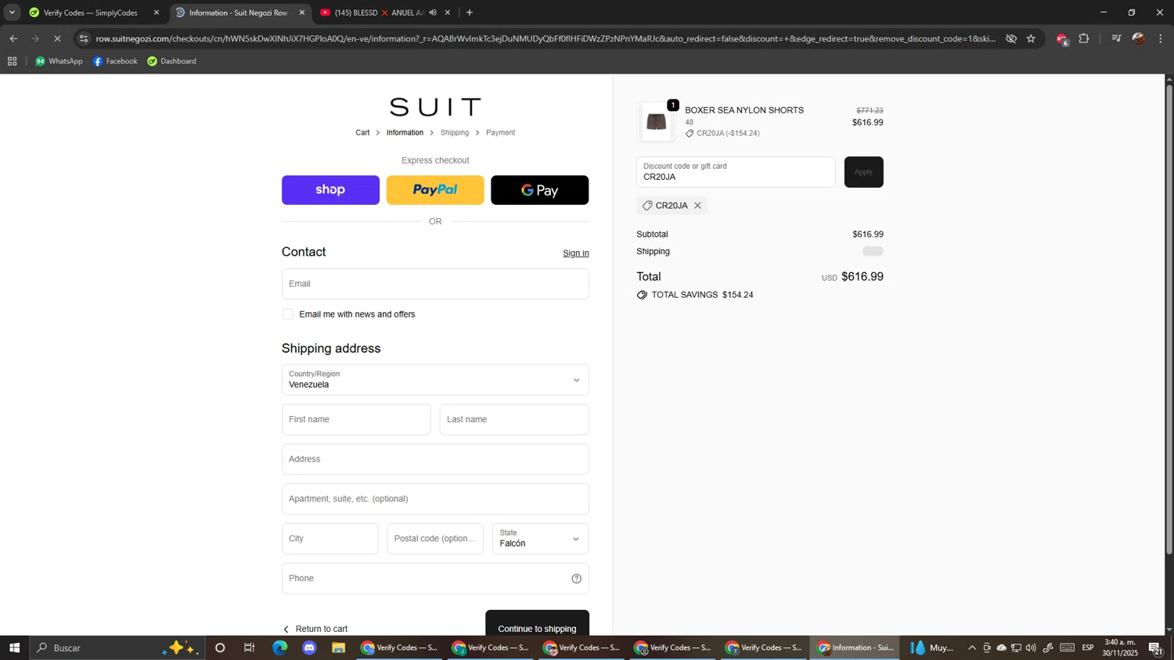The width and height of the screenshot is (1174, 660).
Task: Expand the State Falcón dropdown
Action: (x=541, y=539)
